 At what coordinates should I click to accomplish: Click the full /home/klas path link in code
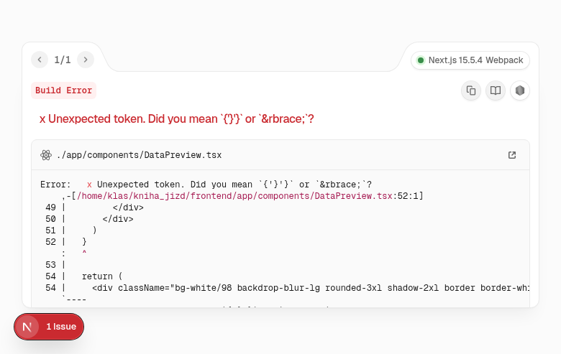pos(234,196)
